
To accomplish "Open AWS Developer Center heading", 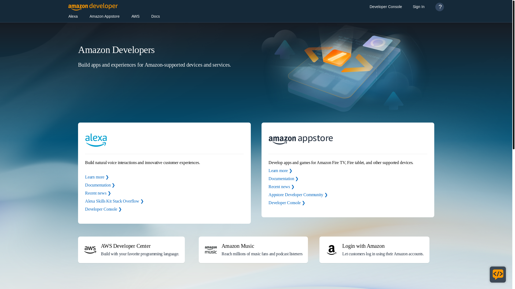I will 126,246.
